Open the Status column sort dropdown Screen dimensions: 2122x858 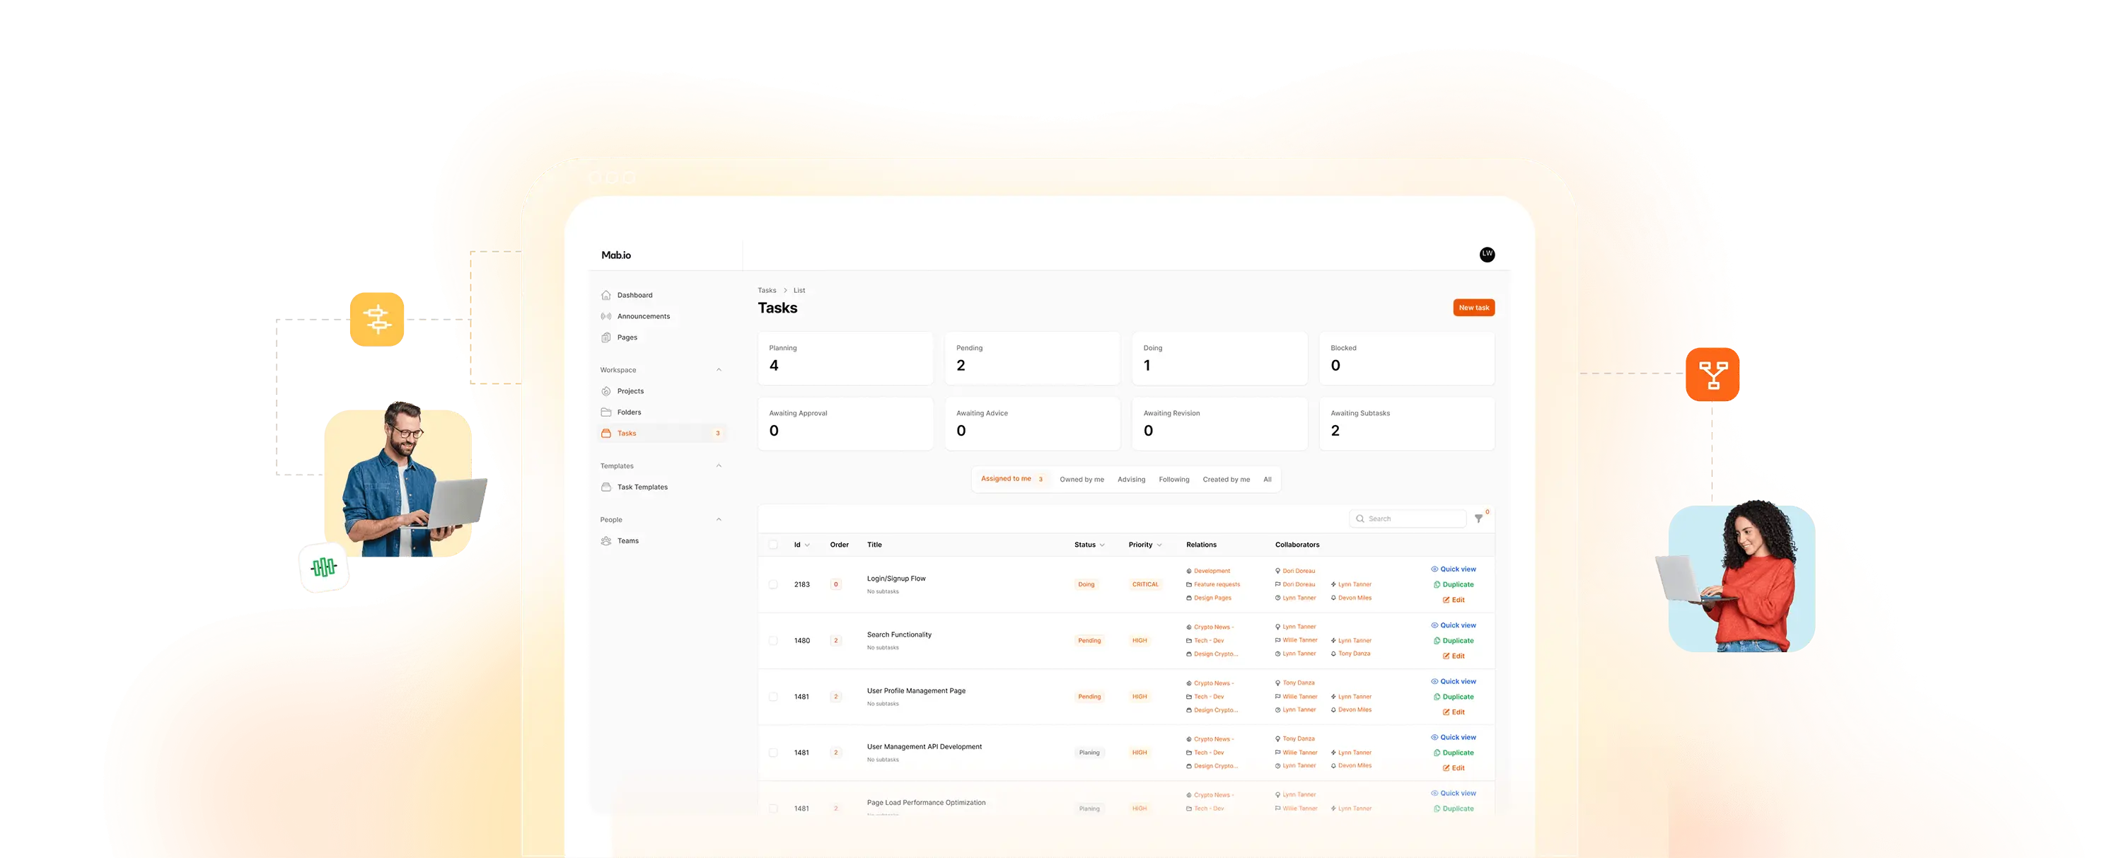[1102, 545]
